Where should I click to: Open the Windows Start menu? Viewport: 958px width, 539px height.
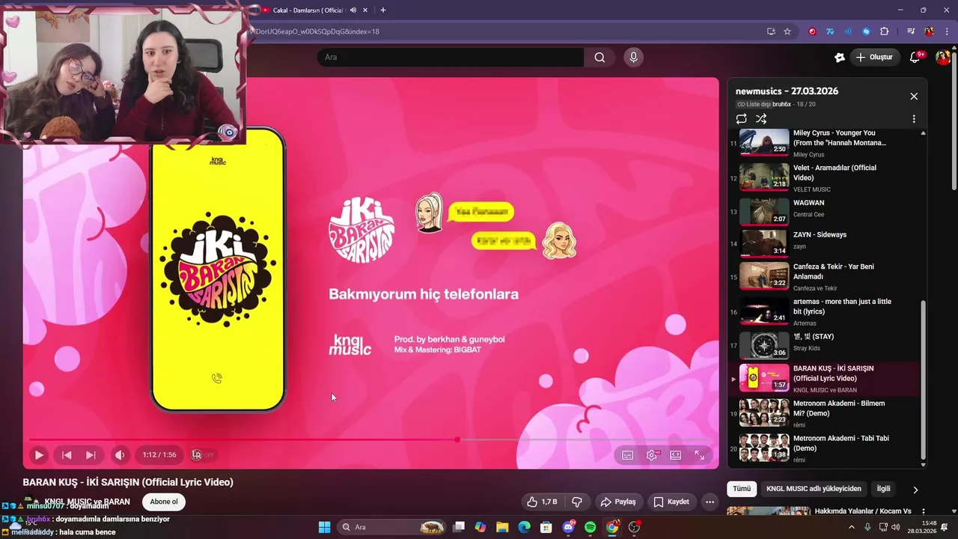click(324, 527)
